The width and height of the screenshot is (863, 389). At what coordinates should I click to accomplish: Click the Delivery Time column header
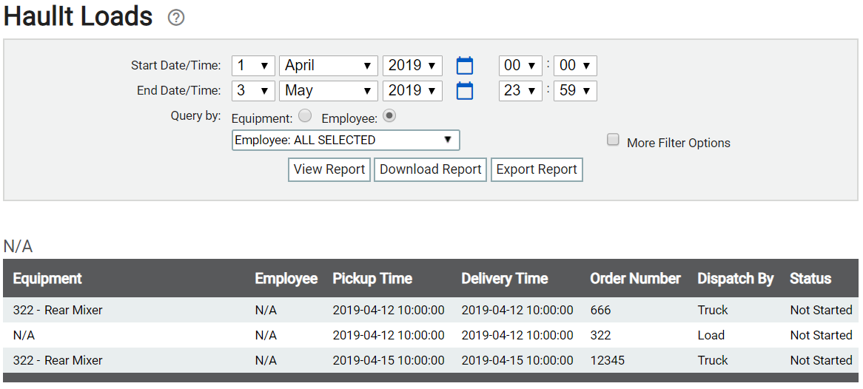tap(505, 278)
